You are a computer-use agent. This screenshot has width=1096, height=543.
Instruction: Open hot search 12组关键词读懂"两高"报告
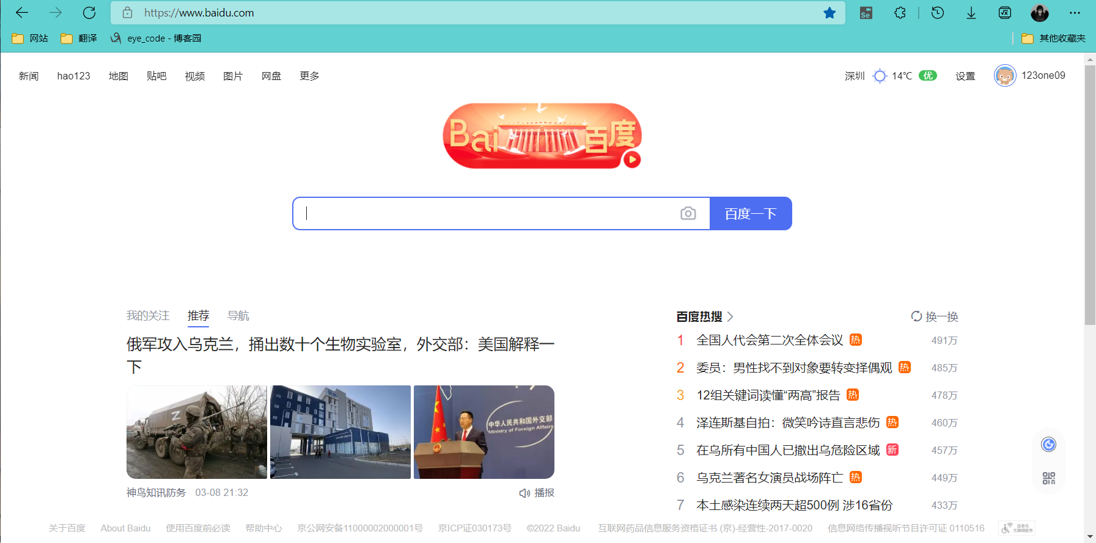(x=768, y=395)
